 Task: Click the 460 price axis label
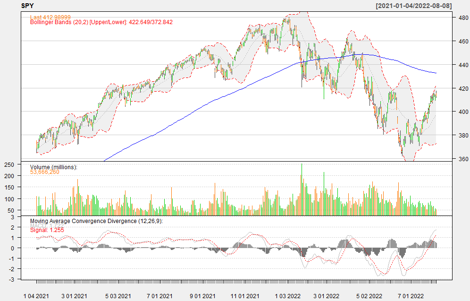463,41
